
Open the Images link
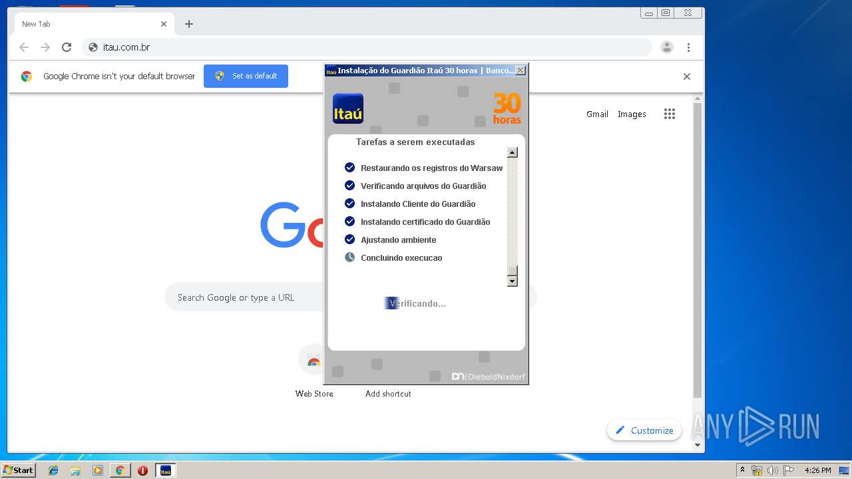pos(632,114)
